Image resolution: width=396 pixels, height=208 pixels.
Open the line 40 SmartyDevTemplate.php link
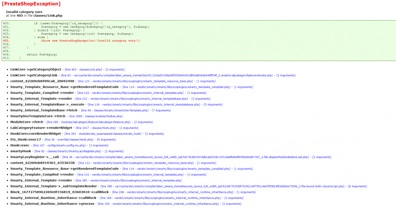[115, 111]
